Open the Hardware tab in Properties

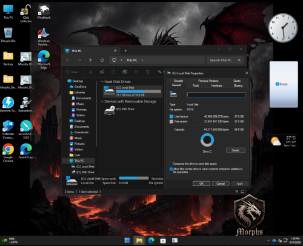pyautogui.click(x=217, y=85)
